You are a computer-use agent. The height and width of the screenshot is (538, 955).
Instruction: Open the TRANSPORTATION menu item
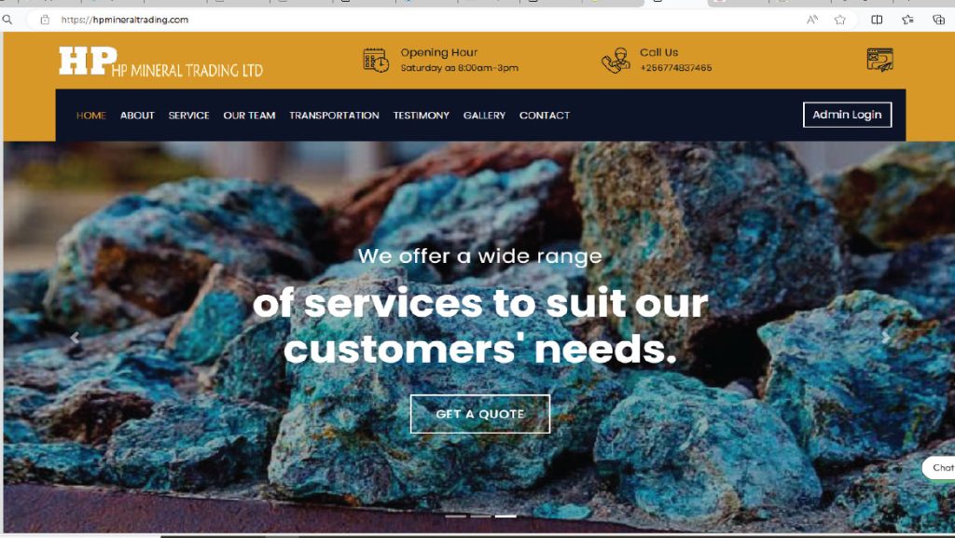pyautogui.click(x=334, y=115)
